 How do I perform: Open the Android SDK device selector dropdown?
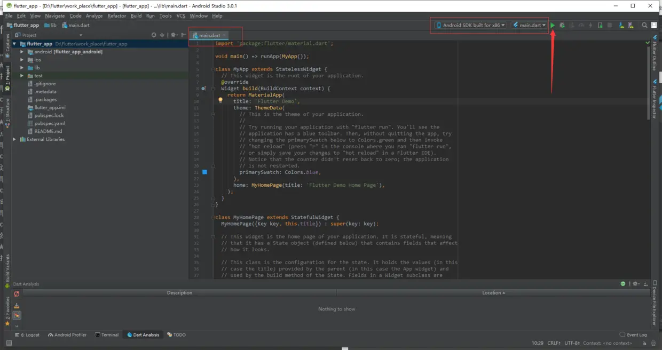[470, 25]
